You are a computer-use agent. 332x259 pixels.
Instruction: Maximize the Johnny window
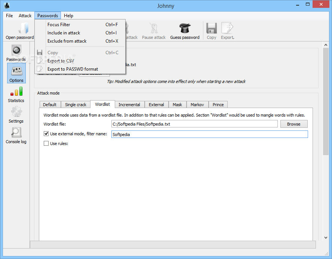pyautogui.click(x=308, y=4)
